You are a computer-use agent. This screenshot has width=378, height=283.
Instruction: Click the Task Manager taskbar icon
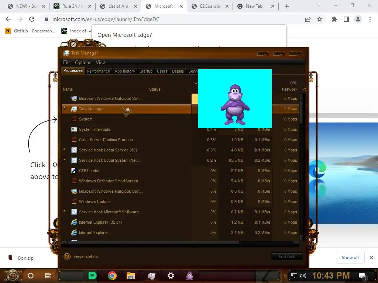tap(151, 276)
